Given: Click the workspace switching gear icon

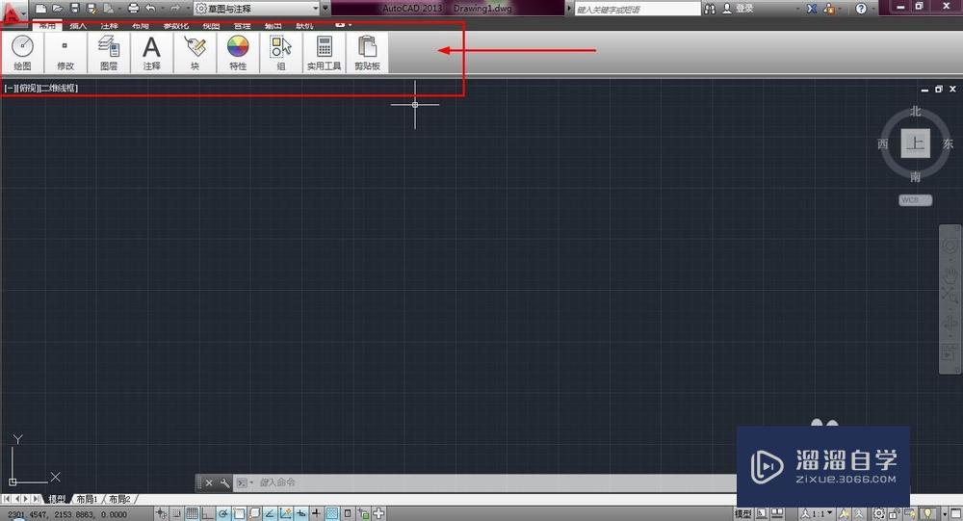Looking at the screenshot, I should tap(879, 513).
